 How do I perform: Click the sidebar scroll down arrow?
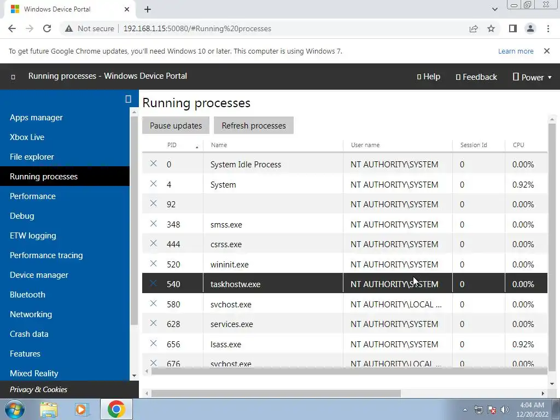(x=135, y=375)
